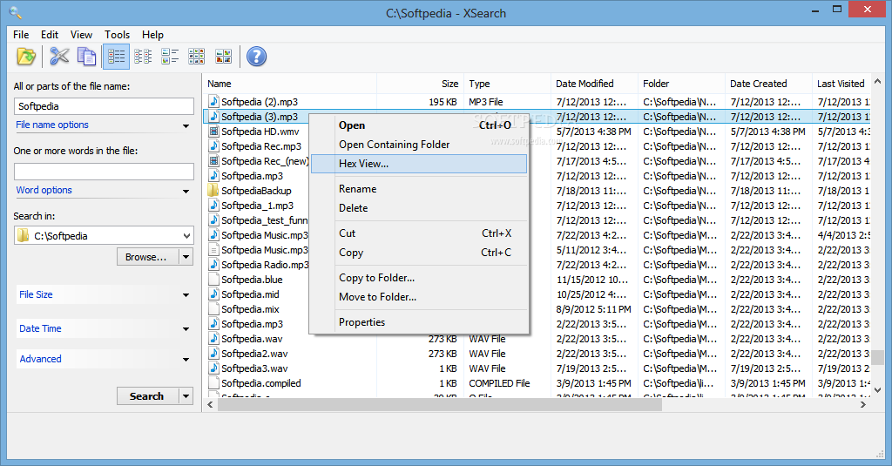
Task: Sort by the Size column header
Action: 421,84
